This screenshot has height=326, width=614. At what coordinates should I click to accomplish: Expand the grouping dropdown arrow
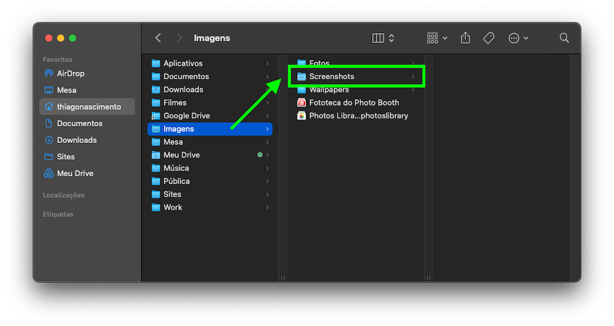pyautogui.click(x=445, y=38)
